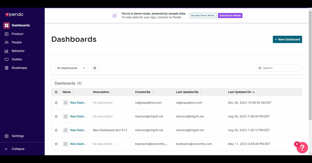Click the pie chart icon in dot1412 row
The width and height of the screenshot is (312, 163).
point(66,130)
